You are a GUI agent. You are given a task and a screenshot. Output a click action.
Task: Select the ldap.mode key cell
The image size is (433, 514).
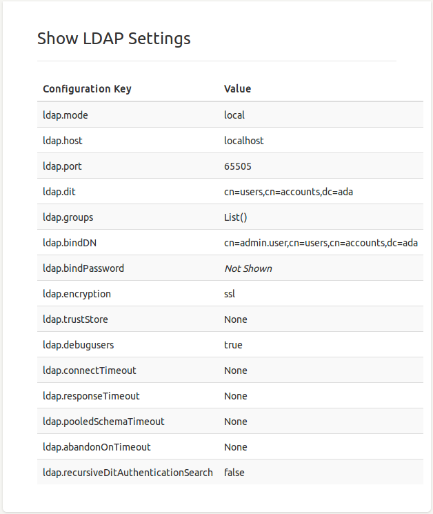tap(66, 115)
